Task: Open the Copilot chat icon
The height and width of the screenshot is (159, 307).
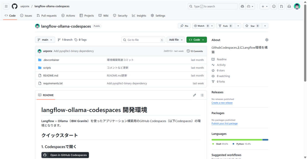Action: click(242, 6)
